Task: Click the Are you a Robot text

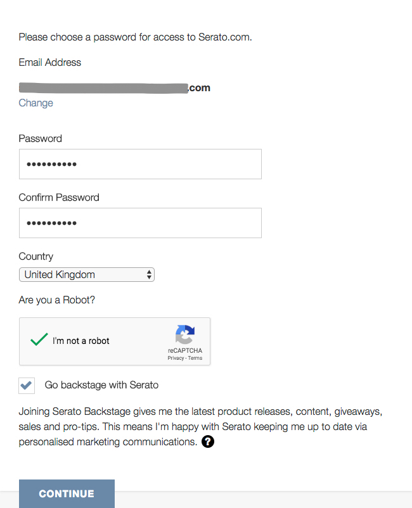Action: point(57,300)
